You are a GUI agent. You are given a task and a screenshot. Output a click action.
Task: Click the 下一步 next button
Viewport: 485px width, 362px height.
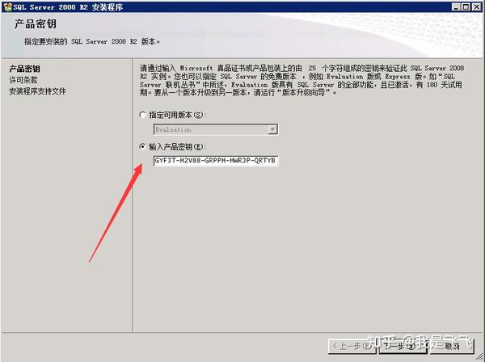tap(404, 346)
